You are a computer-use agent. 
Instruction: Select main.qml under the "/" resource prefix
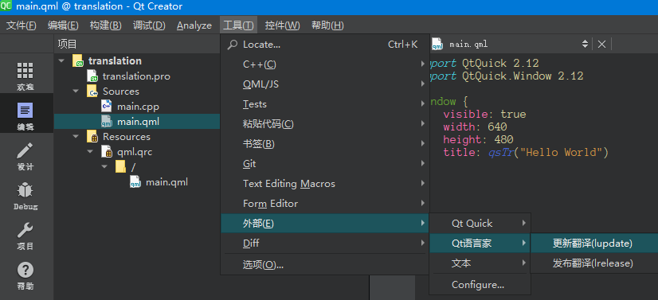coord(166,182)
